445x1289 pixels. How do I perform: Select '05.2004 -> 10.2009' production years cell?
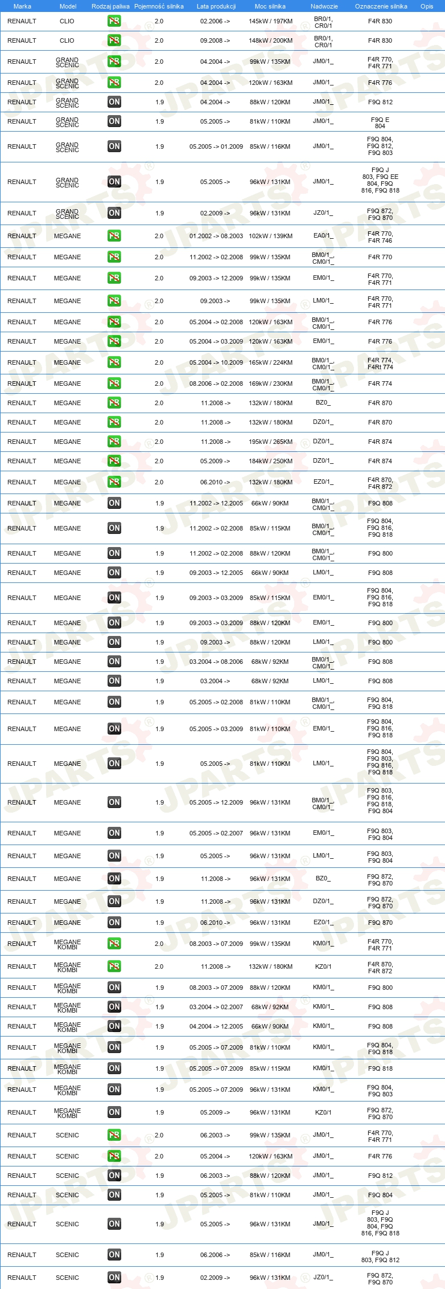(x=216, y=362)
